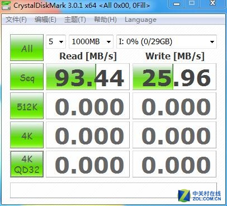Start the 4K random test

click(27, 135)
